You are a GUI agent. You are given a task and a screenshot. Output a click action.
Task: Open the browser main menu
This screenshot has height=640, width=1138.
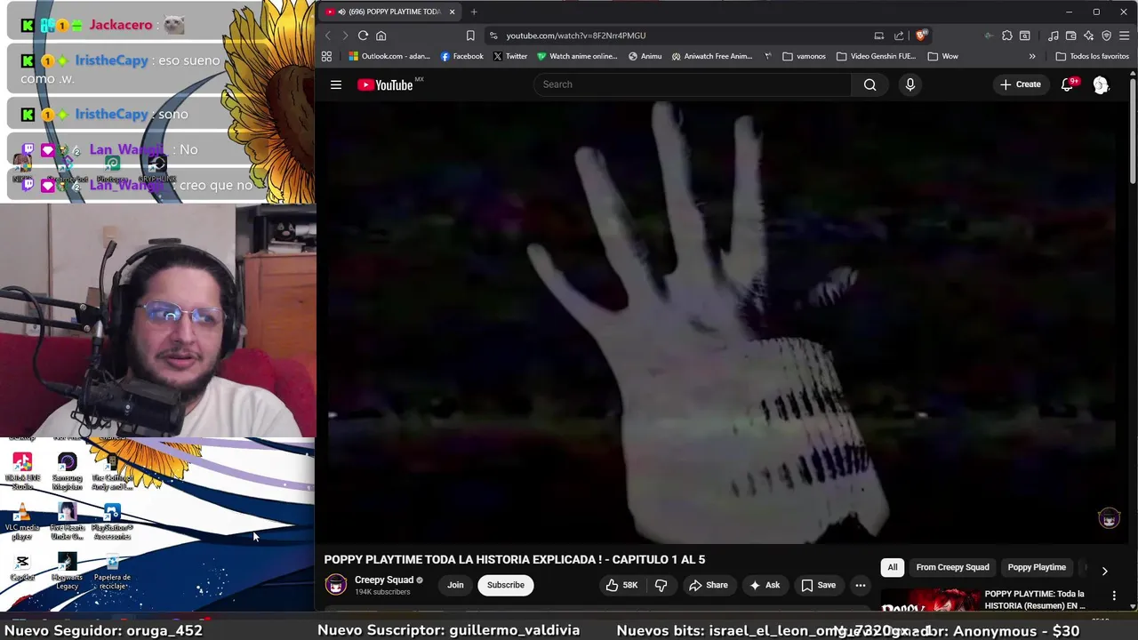(1125, 36)
